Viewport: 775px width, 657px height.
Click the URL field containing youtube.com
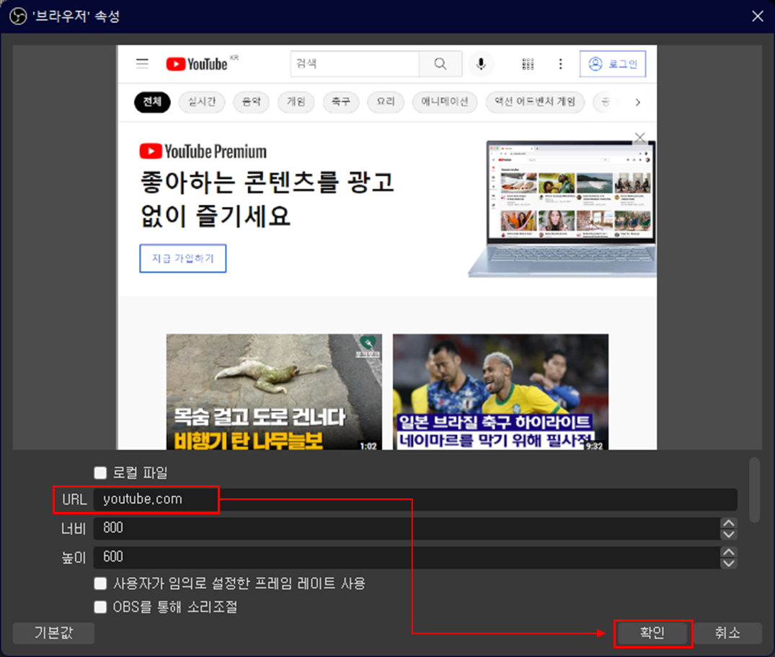coord(415,499)
